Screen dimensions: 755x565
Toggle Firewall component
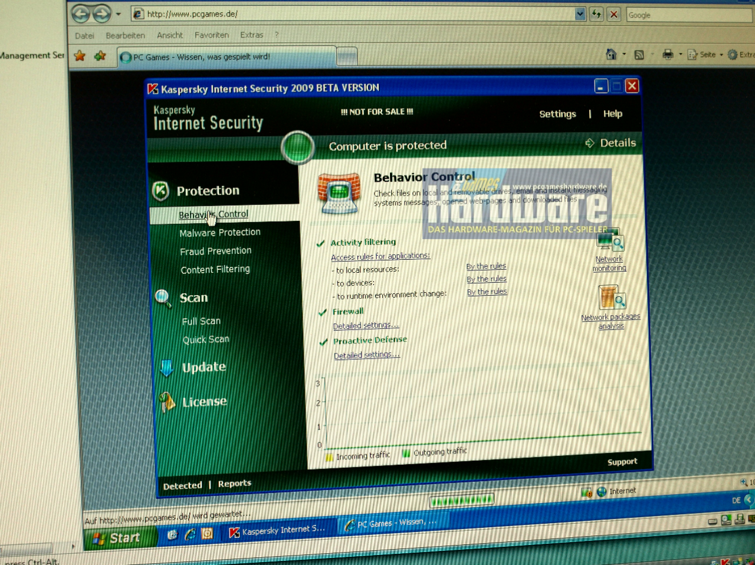point(323,313)
